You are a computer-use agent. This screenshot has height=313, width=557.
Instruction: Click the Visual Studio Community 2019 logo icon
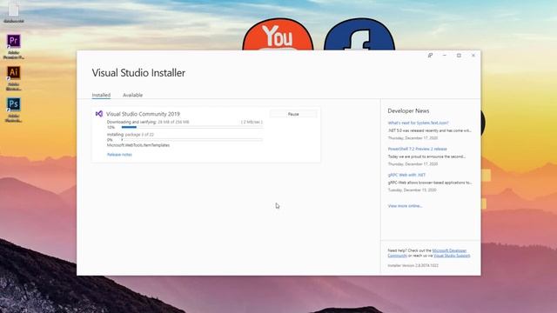point(99,114)
